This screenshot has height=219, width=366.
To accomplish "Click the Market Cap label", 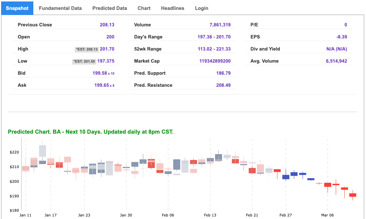I will click(x=147, y=61).
